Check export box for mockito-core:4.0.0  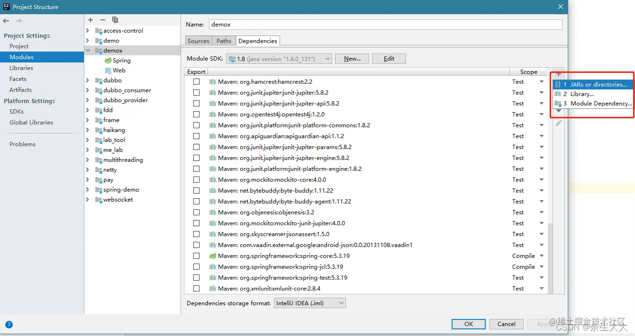pos(196,180)
